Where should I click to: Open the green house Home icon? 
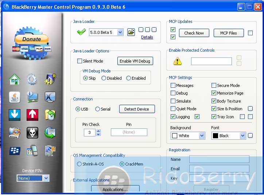15,79
